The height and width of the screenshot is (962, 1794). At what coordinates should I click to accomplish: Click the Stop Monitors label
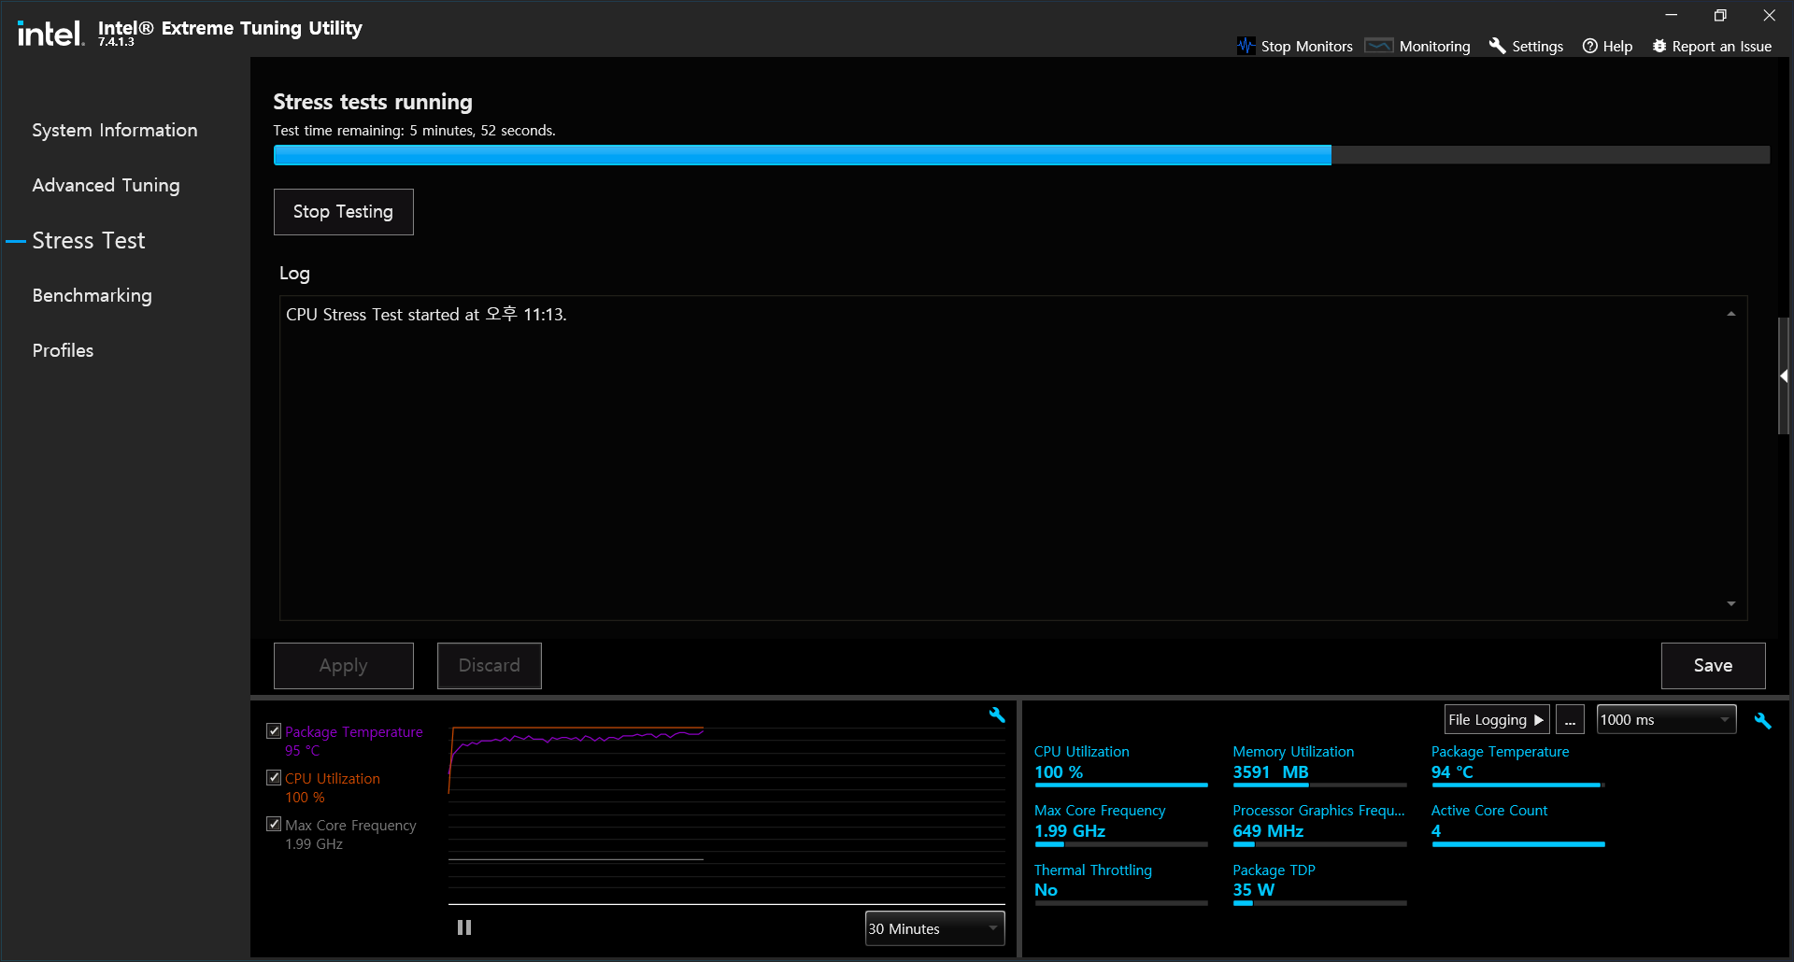point(1306,46)
